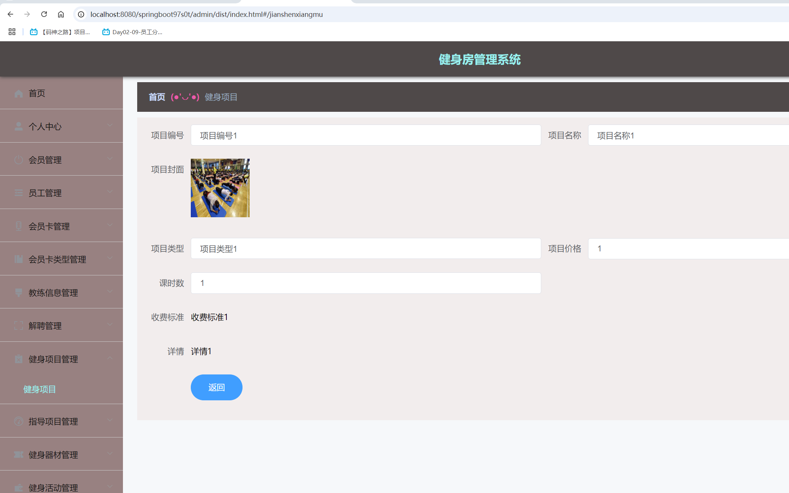Click the 首页 breadcrumb link
Screen dimensions: 789x493
pyautogui.click(x=157, y=97)
